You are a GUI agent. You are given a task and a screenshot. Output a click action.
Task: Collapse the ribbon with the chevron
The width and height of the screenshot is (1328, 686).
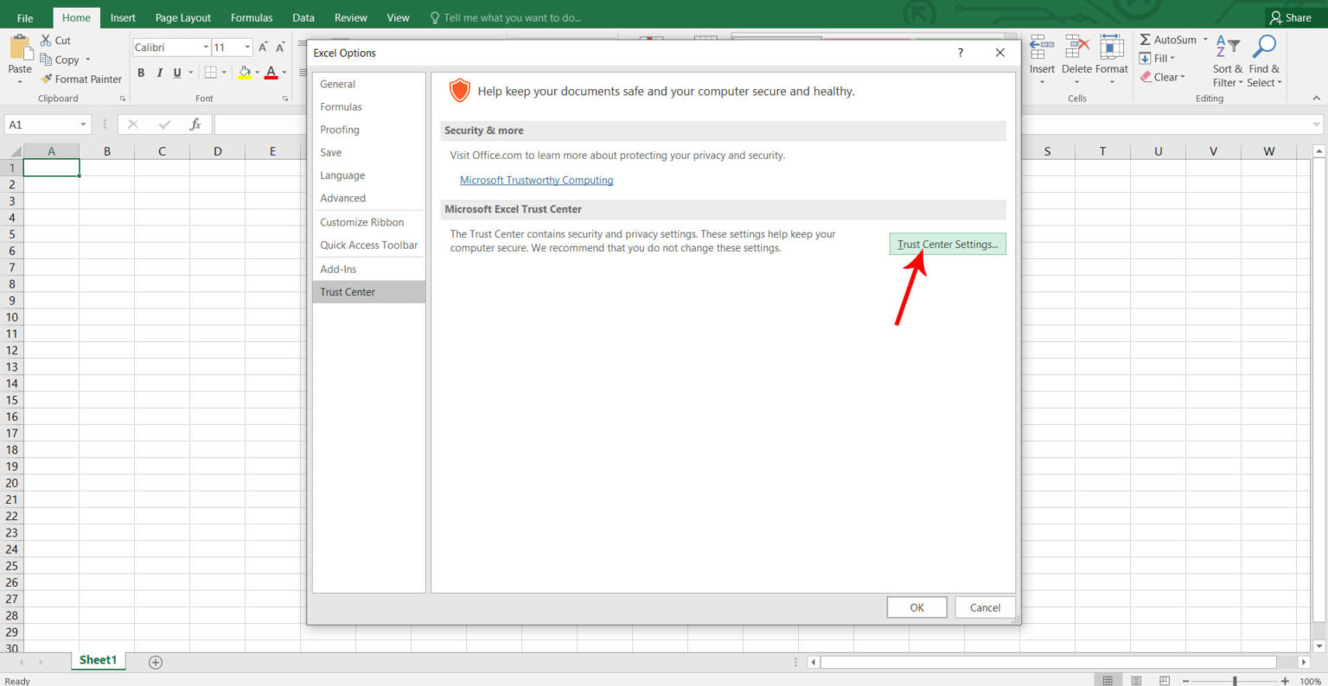tap(1317, 98)
